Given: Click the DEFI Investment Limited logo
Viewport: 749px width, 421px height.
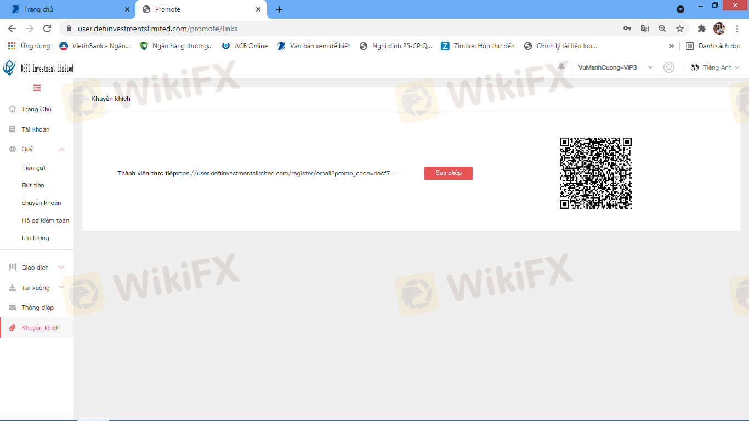Looking at the screenshot, I should 38,68.
